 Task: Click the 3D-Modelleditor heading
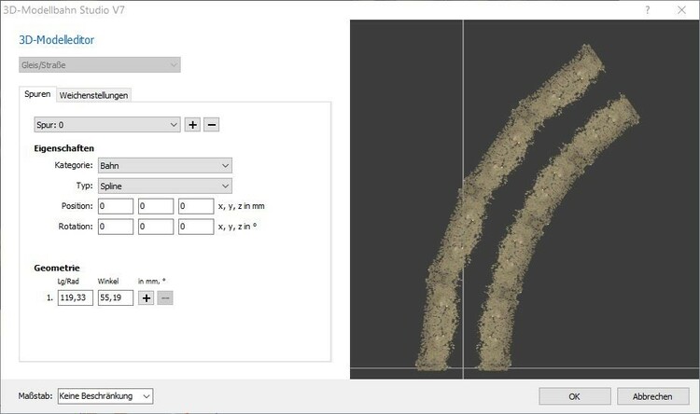point(57,40)
